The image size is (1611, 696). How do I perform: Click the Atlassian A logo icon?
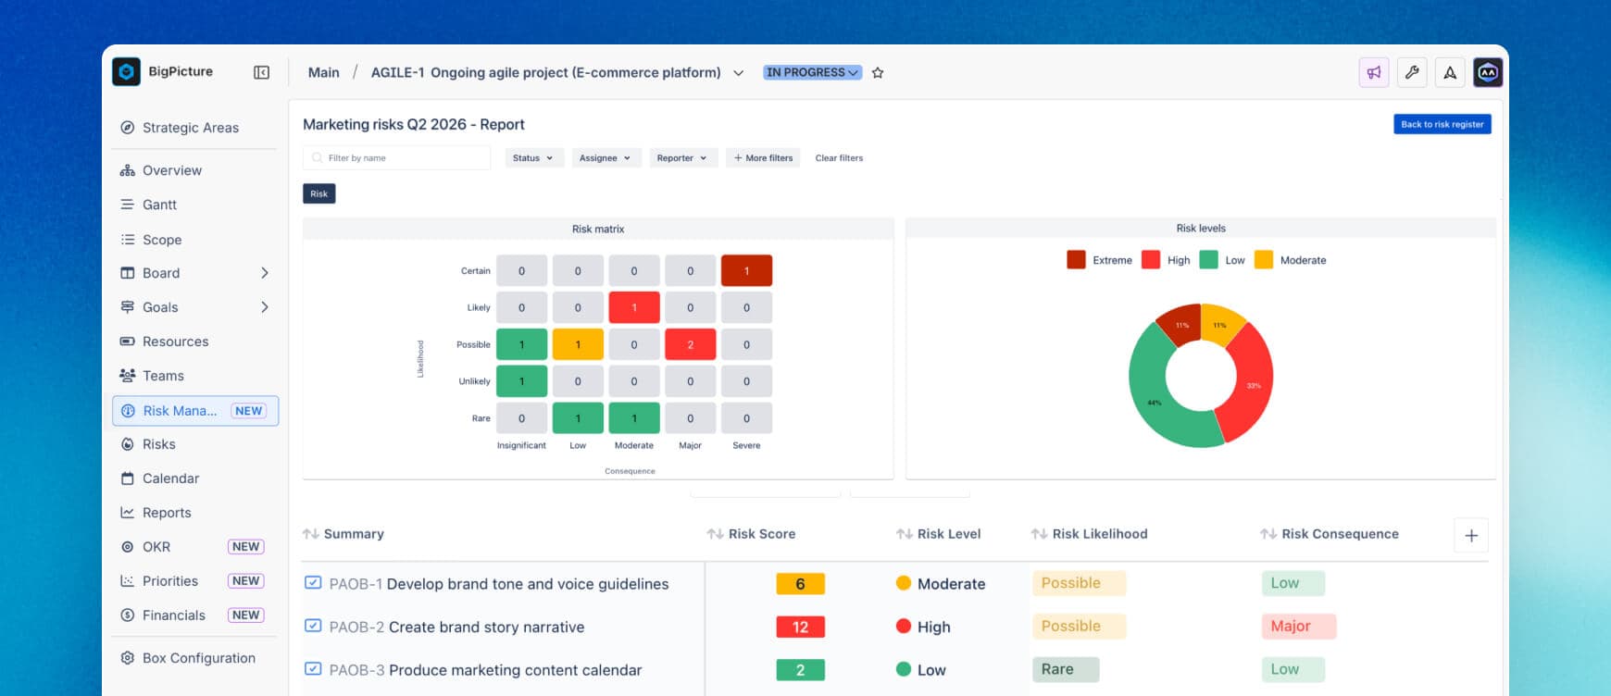(x=1450, y=72)
